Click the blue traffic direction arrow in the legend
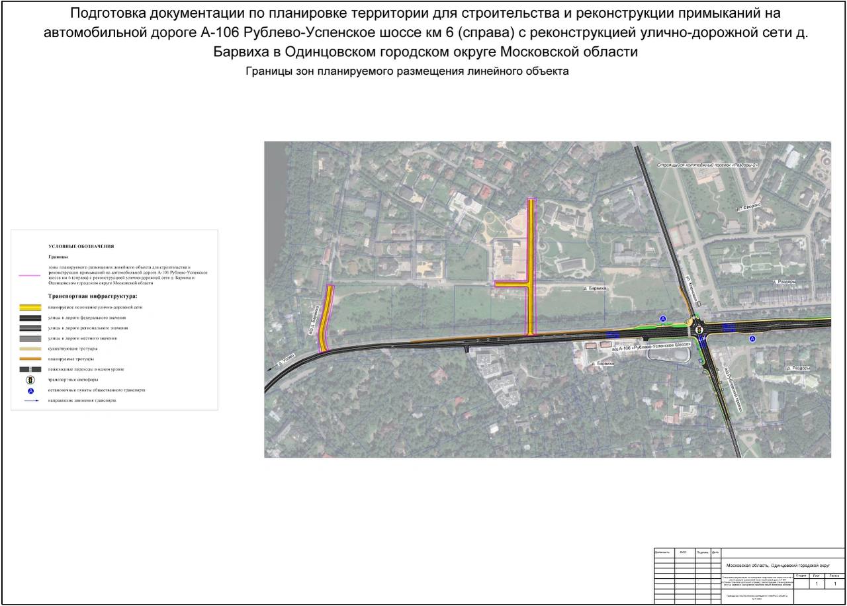 [30, 401]
